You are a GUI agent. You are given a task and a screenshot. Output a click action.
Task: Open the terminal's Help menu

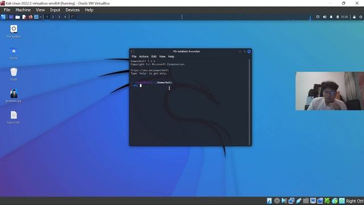tap(171, 56)
